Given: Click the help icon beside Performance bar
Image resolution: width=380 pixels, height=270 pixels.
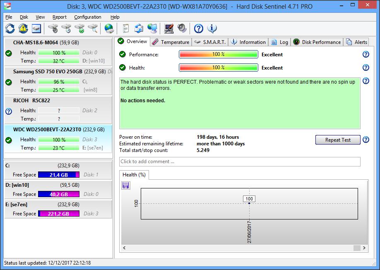Looking at the screenshot, I should [366, 54].
